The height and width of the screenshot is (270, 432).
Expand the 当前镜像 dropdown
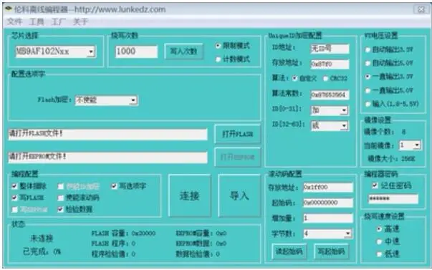coord(417,145)
